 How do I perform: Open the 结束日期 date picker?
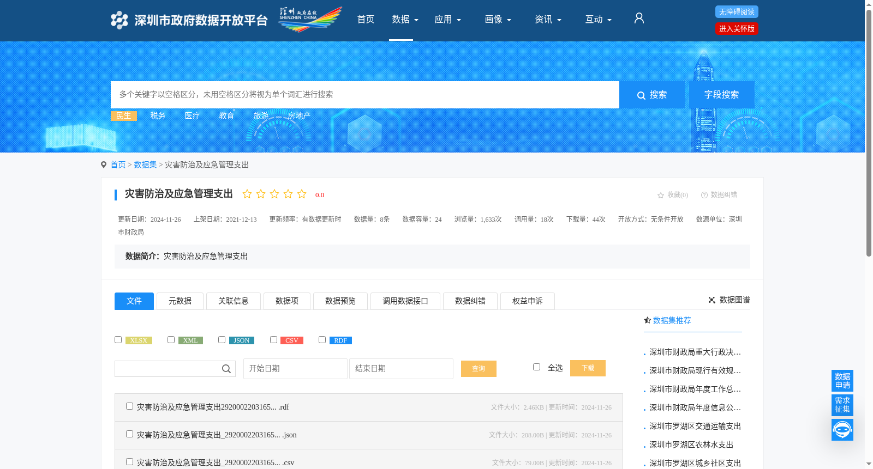point(401,369)
